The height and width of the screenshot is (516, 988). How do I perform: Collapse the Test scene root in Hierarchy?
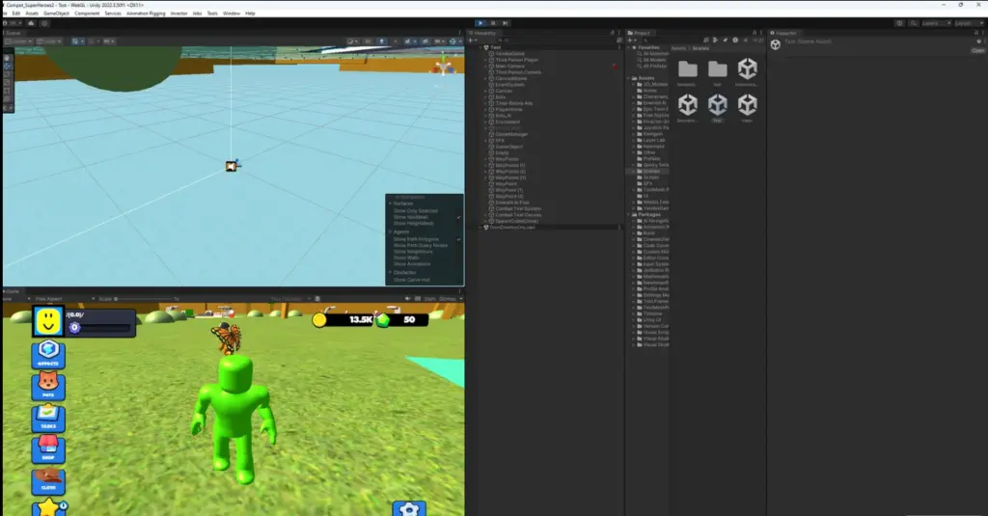[x=480, y=47]
